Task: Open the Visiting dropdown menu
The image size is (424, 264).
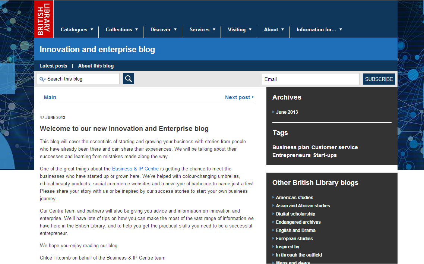Action: (x=240, y=30)
